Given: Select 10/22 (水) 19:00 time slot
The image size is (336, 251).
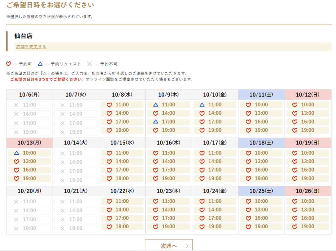Looking at the screenshot, I should click(122, 226).
